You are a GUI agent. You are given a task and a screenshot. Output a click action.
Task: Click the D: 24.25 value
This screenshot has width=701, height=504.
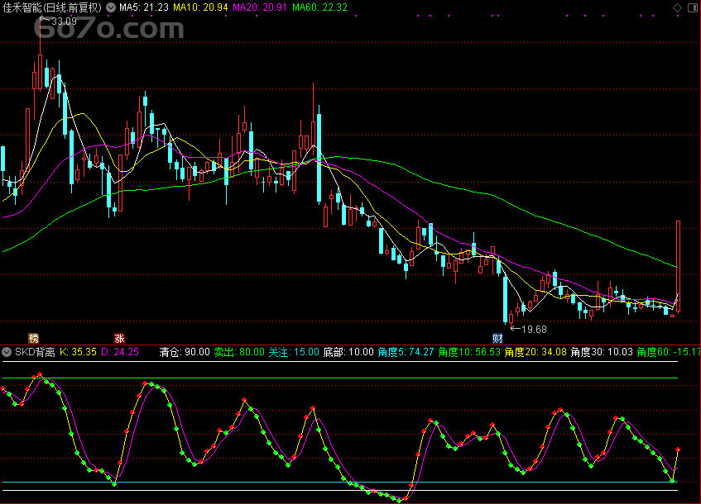click(x=120, y=352)
